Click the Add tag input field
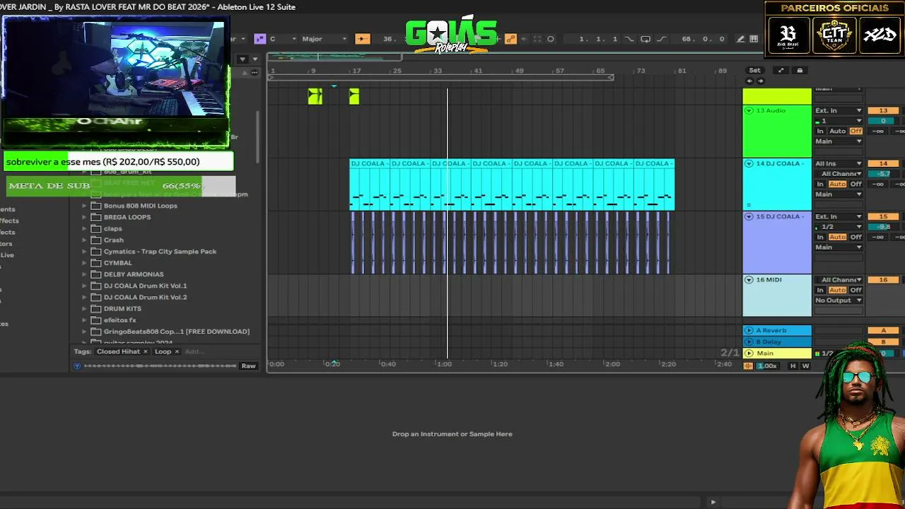 (x=194, y=351)
